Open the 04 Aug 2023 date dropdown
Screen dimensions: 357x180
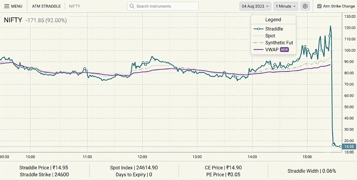(x=255, y=6)
